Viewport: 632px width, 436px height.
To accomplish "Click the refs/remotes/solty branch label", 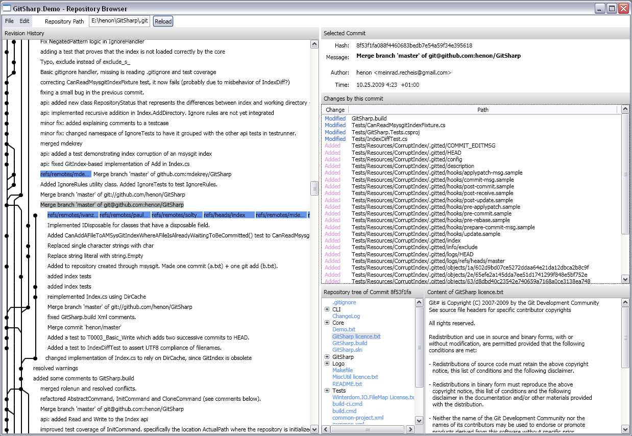I will (177, 215).
